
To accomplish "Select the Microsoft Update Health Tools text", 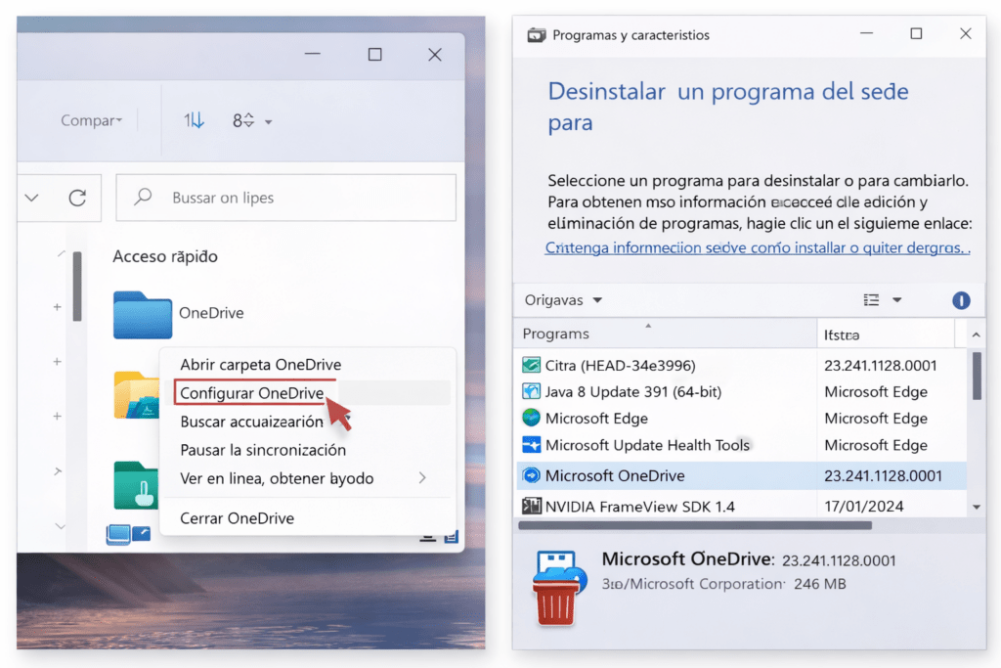I will tap(647, 445).
